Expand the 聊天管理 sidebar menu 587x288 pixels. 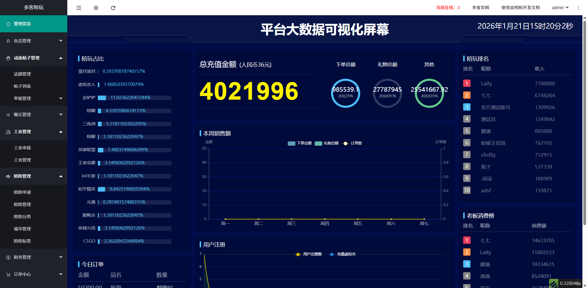point(34,115)
